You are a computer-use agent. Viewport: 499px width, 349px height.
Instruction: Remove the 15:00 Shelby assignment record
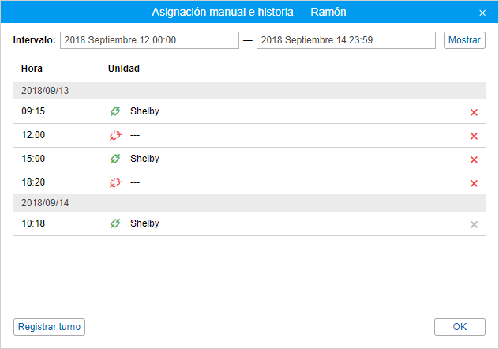point(474,159)
